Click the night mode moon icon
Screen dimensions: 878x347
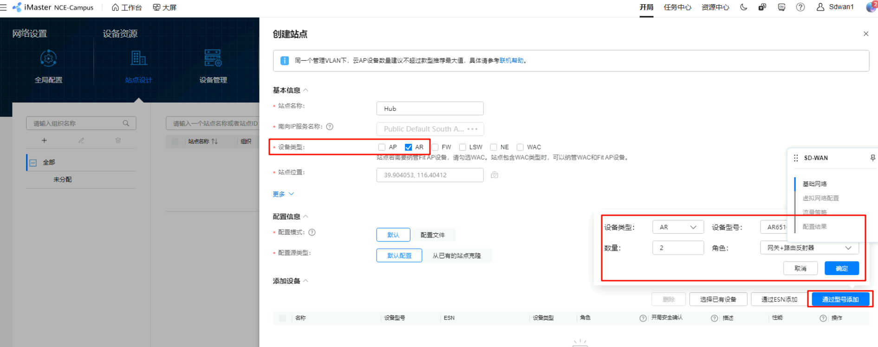coord(743,7)
